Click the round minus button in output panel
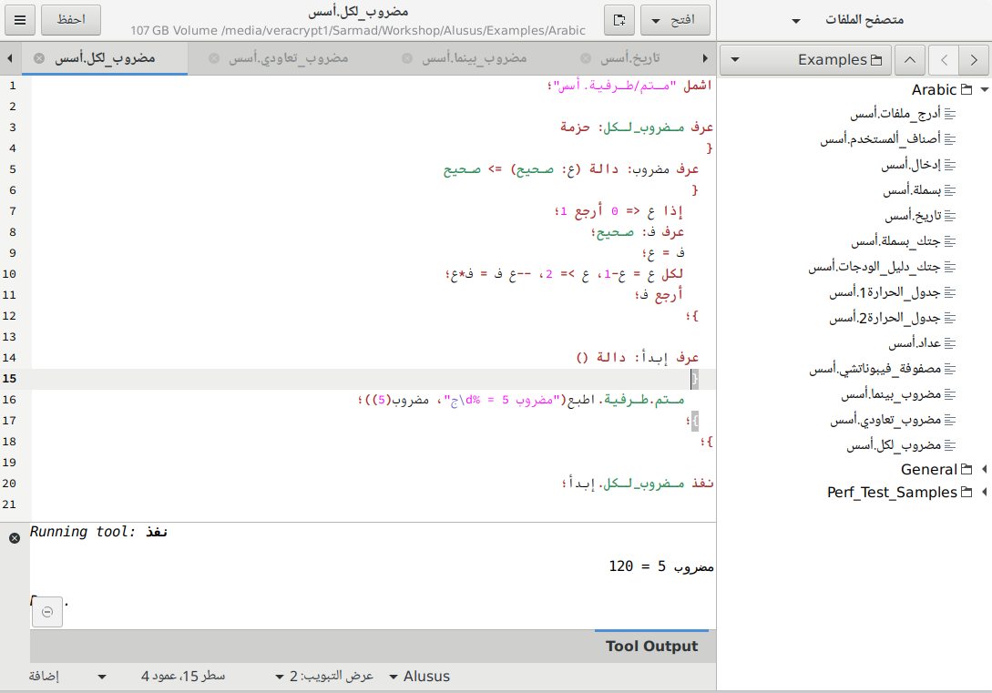The image size is (992, 693). click(x=47, y=613)
